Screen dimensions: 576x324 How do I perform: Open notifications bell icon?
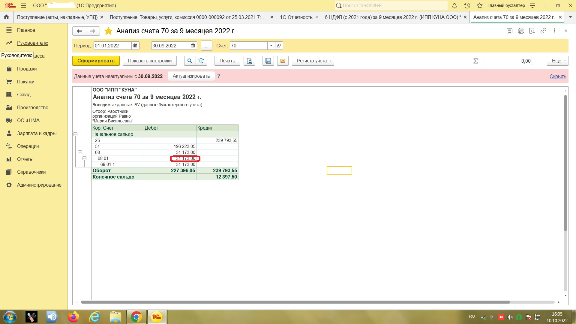454,5
